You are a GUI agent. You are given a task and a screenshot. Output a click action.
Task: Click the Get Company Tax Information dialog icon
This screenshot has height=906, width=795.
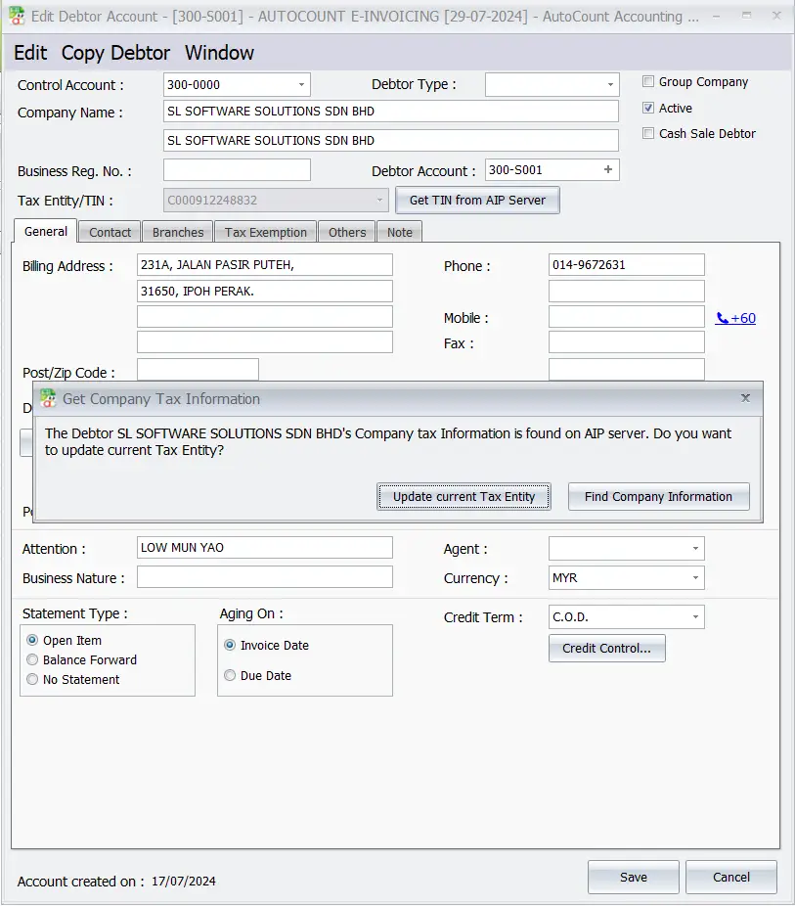46,398
